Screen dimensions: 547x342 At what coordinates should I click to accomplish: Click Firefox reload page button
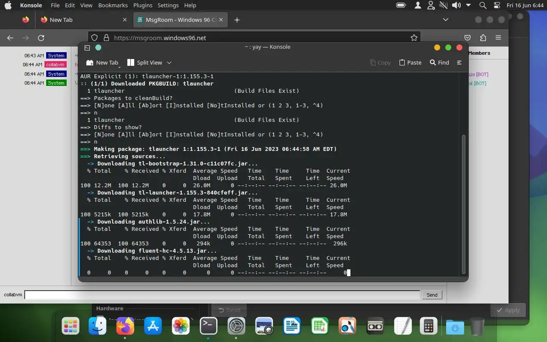[41, 38]
